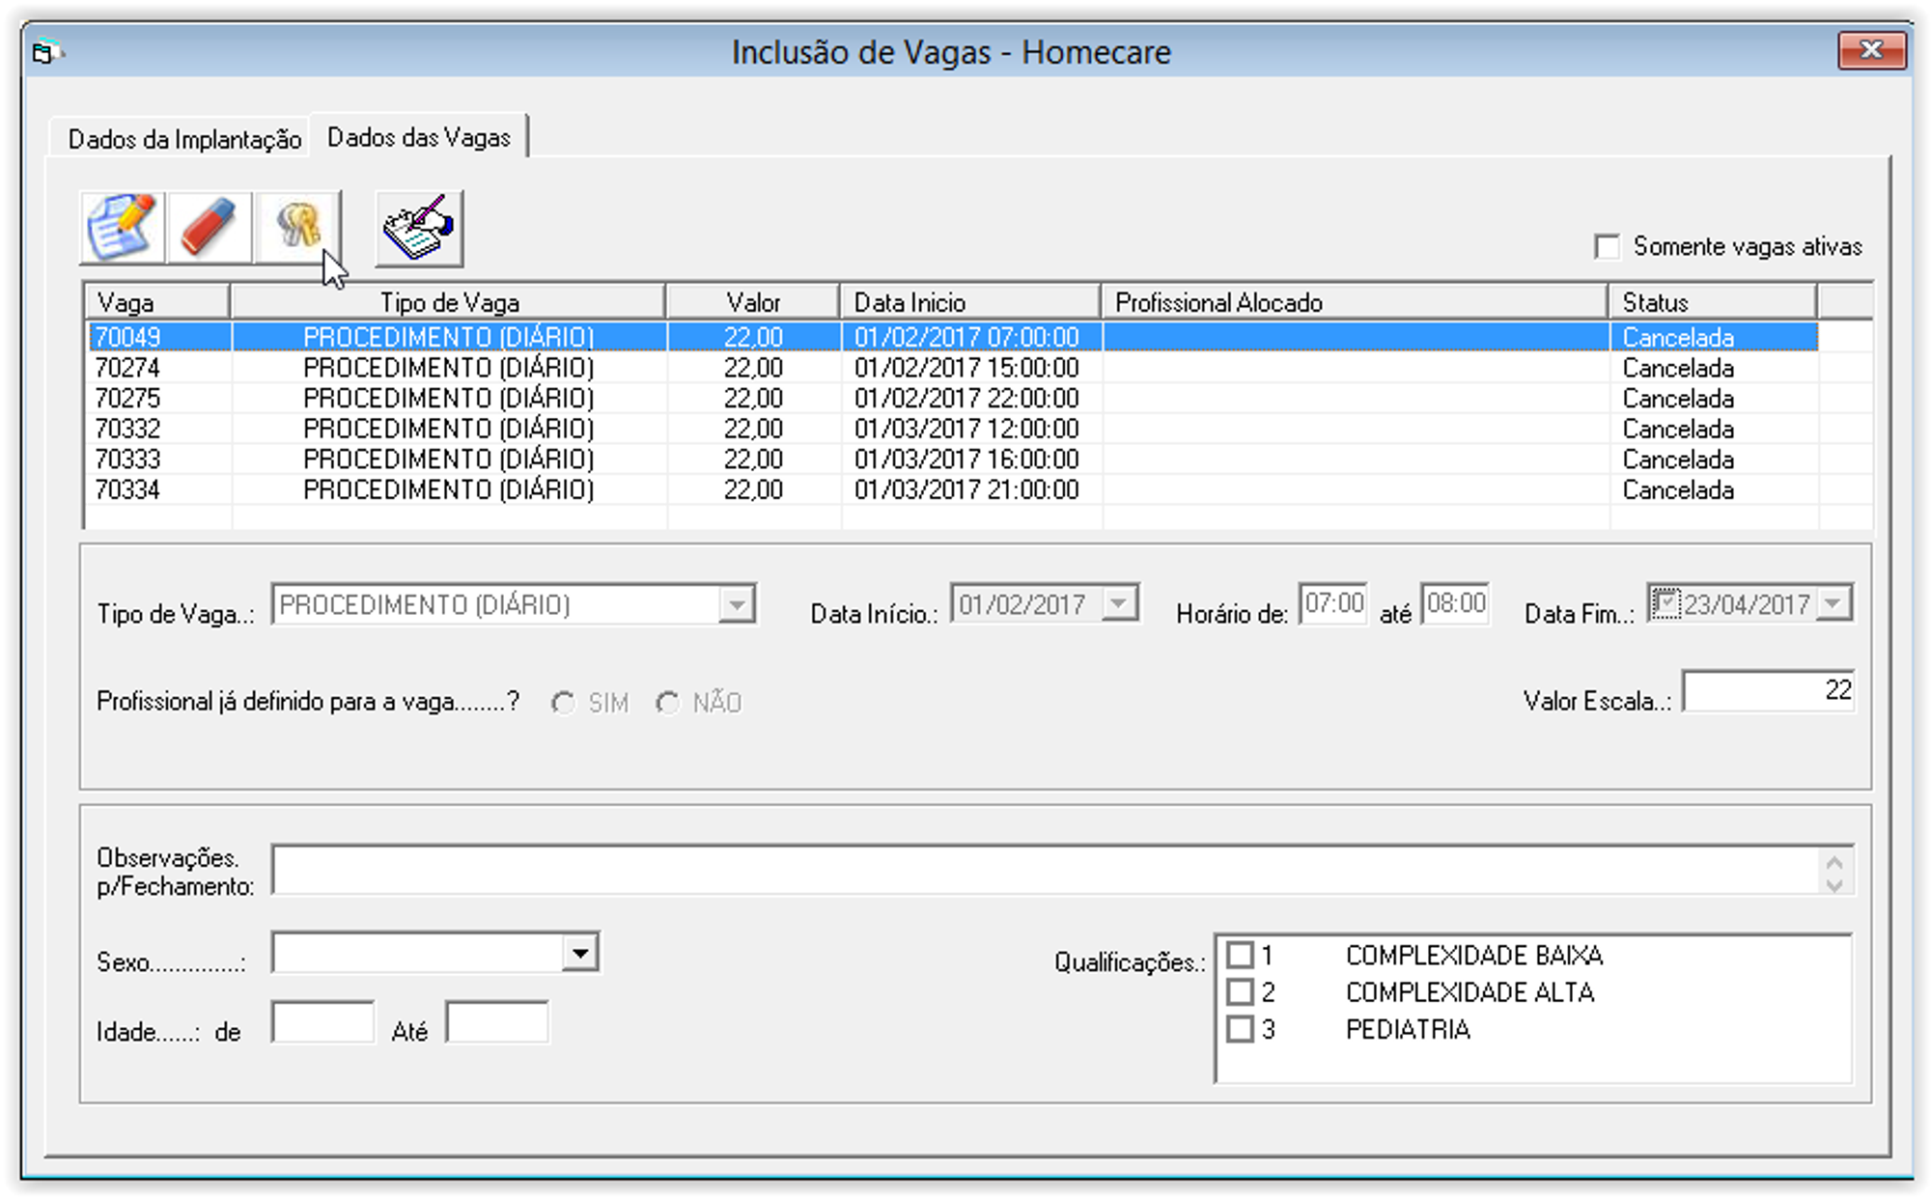The image size is (1931, 1197).
Task: Select SIM radio for professional defined
Action: point(563,703)
